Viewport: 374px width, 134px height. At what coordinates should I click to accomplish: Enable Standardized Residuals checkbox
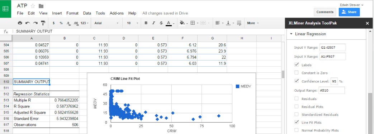(297, 114)
